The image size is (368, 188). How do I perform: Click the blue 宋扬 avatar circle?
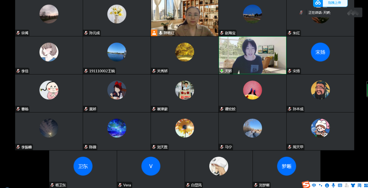pos(320,52)
